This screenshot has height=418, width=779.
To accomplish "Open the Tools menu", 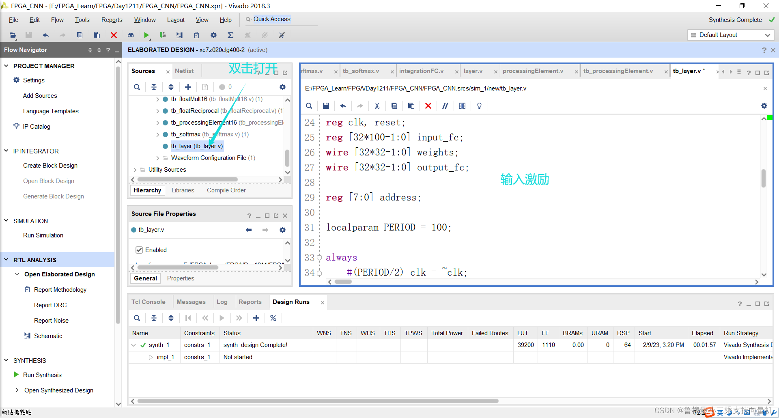I will [x=82, y=20].
